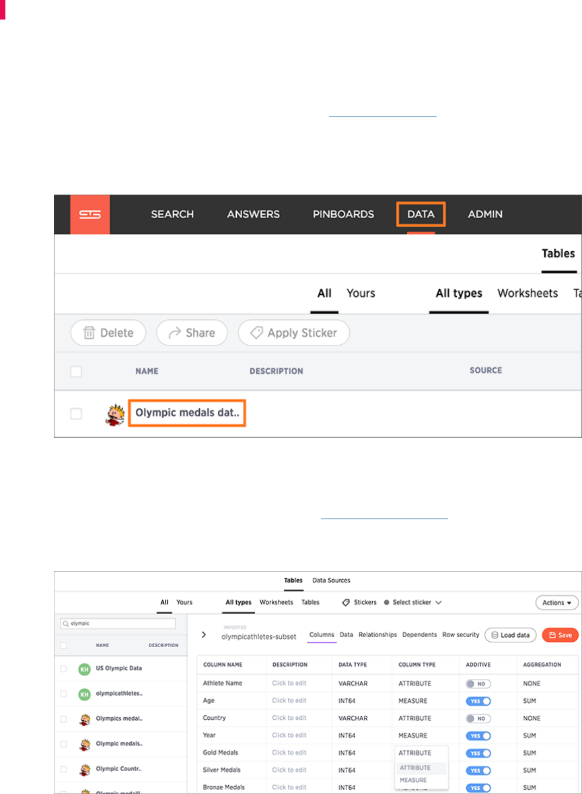Choose the Yours filter in the upper screenshot
This screenshot has width=582, height=794.
(361, 293)
